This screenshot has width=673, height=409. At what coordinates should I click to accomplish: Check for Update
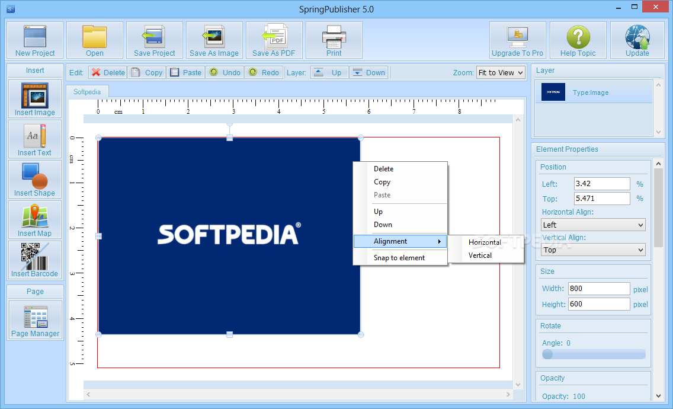[x=637, y=40]
